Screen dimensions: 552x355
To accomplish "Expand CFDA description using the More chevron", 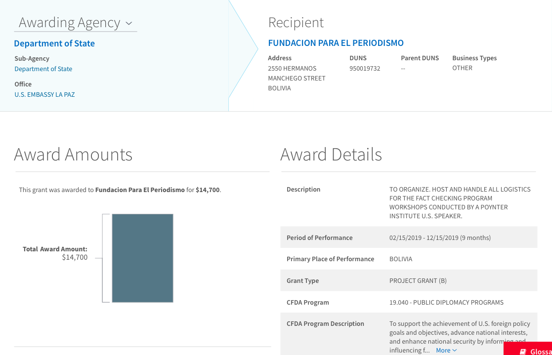I will click(454, 350).
